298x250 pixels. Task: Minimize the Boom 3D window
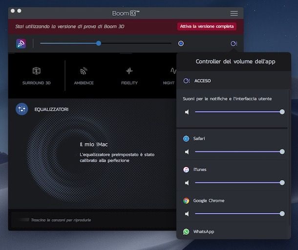coord(19,11)
